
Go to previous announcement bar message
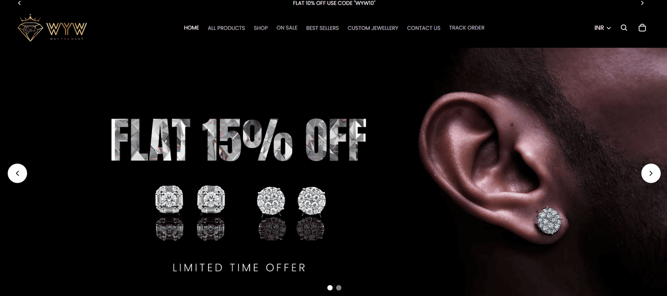tap(19, 3)
